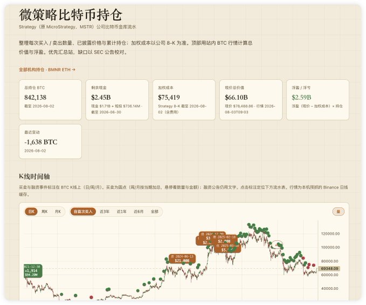Set chart range to 近3年
The image size is (366, 305).
point(105,212)
